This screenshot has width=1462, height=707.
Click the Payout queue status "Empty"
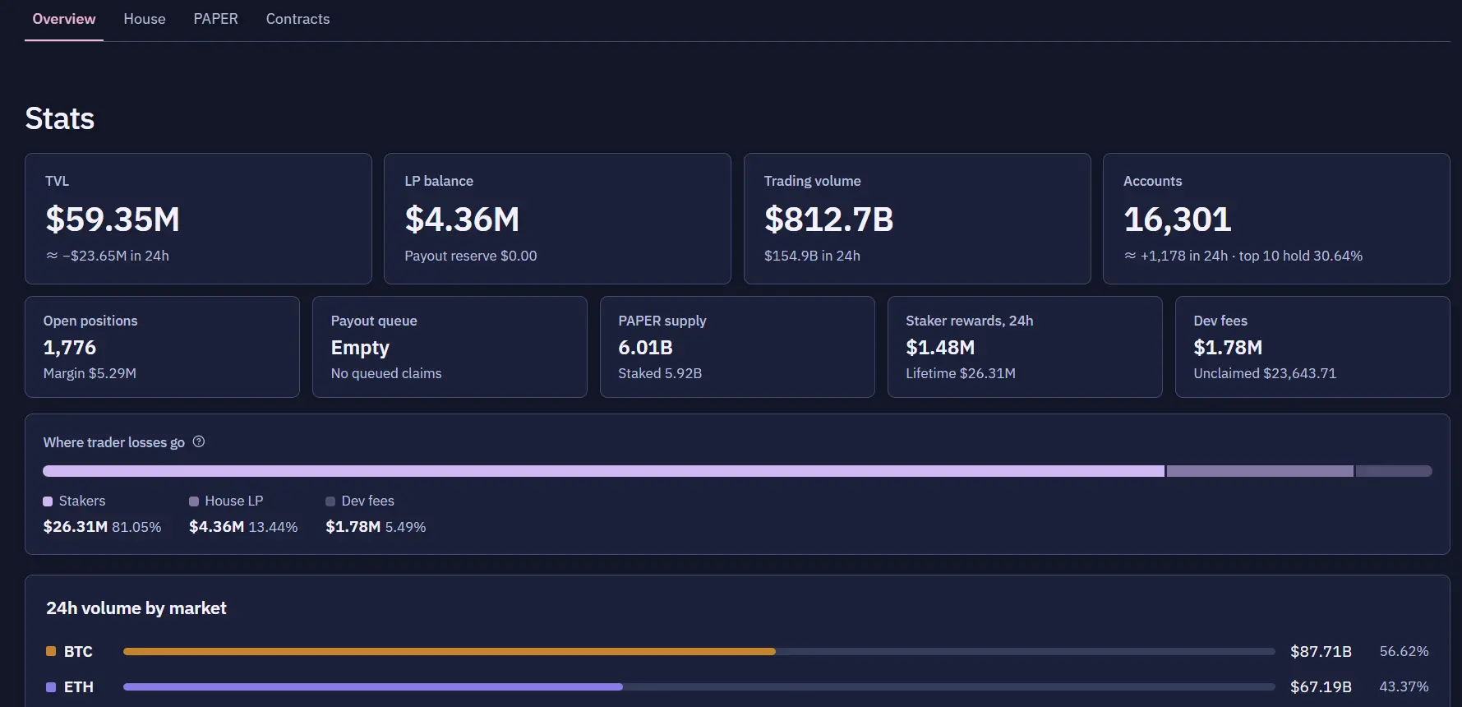[x=360, y=348]
